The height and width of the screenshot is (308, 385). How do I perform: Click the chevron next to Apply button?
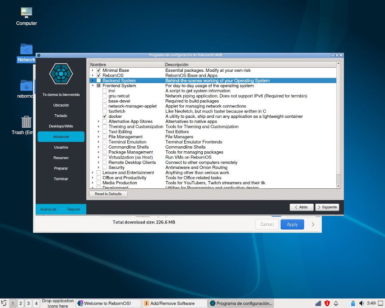313,224
